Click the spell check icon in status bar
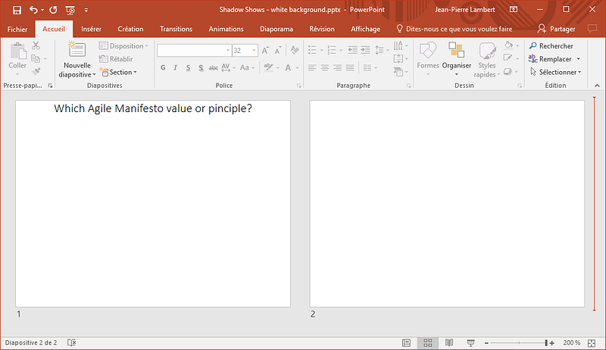 (71, 342)
